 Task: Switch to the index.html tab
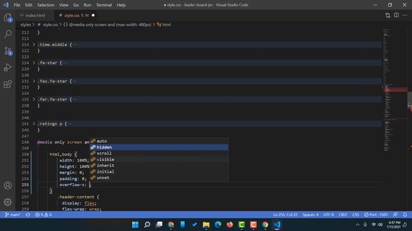pos(35,15)
